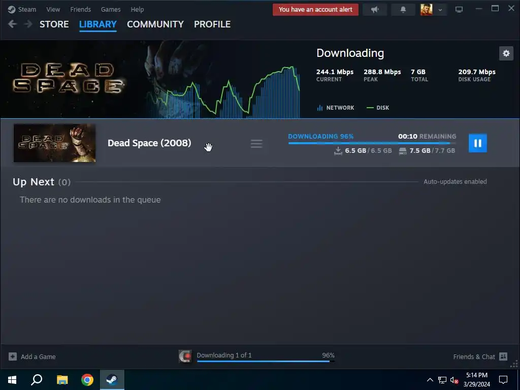Click the network bars legend icon
Viewport: 520px width, 390px height.
click(x=320, y=108)
